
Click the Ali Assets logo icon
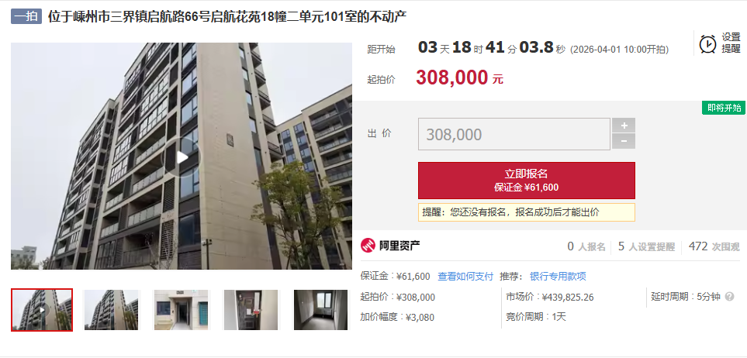(x=368, y=246)
